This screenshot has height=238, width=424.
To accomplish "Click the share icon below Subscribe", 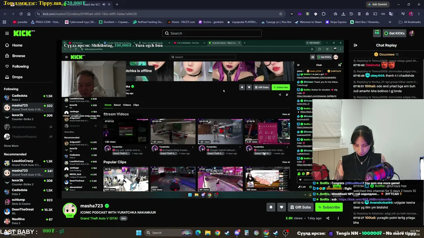I will pos(328,218).
